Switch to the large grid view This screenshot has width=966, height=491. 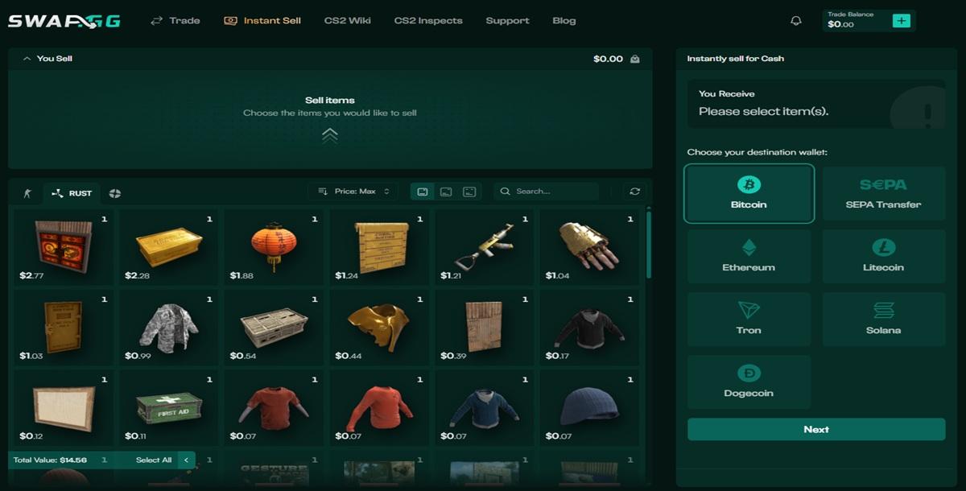click(x=423, y=192)
